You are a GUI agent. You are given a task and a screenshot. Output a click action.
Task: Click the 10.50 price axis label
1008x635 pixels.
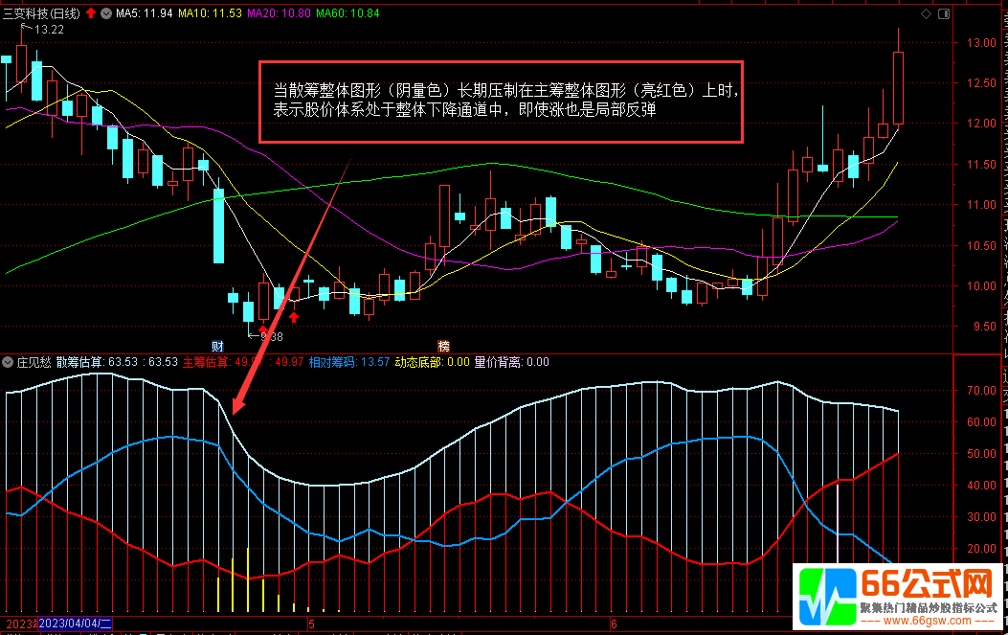pyautogui.click(x=981, y=245)
